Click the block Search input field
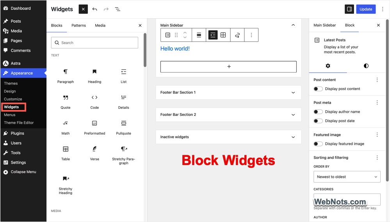This screenshot has height=222, width=390. pos(94,43)
